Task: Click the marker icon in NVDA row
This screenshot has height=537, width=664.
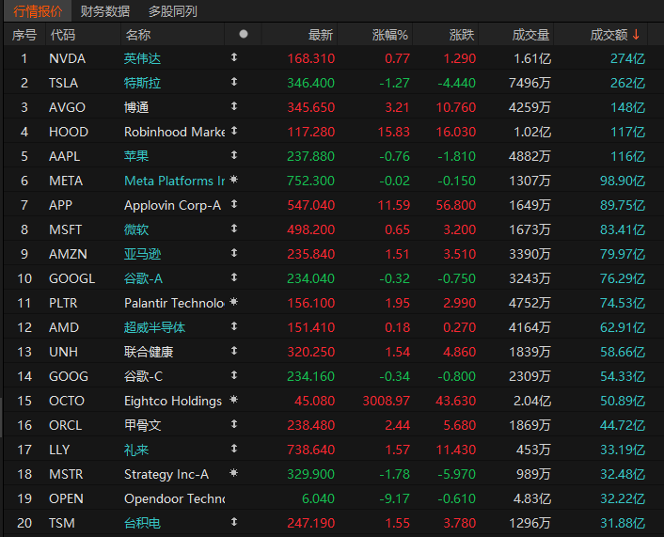Action: 234,57
